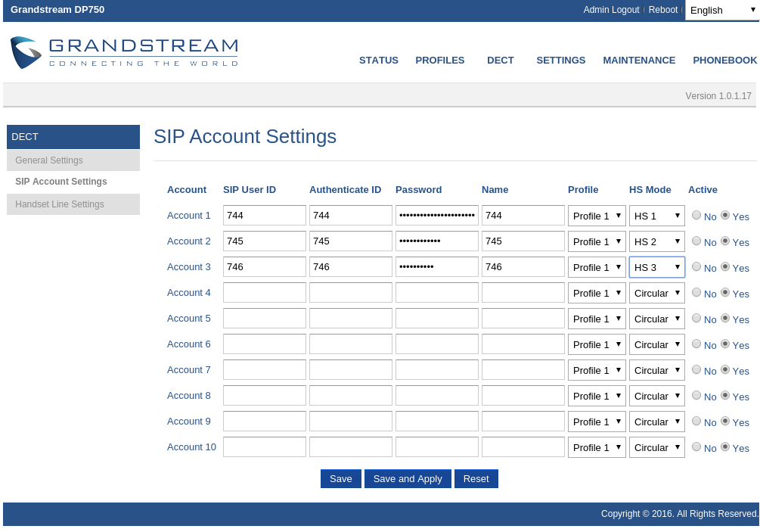The image size is (760, 529).
Task: Select Yes for Account 9 Active
Action: (725, 420)
